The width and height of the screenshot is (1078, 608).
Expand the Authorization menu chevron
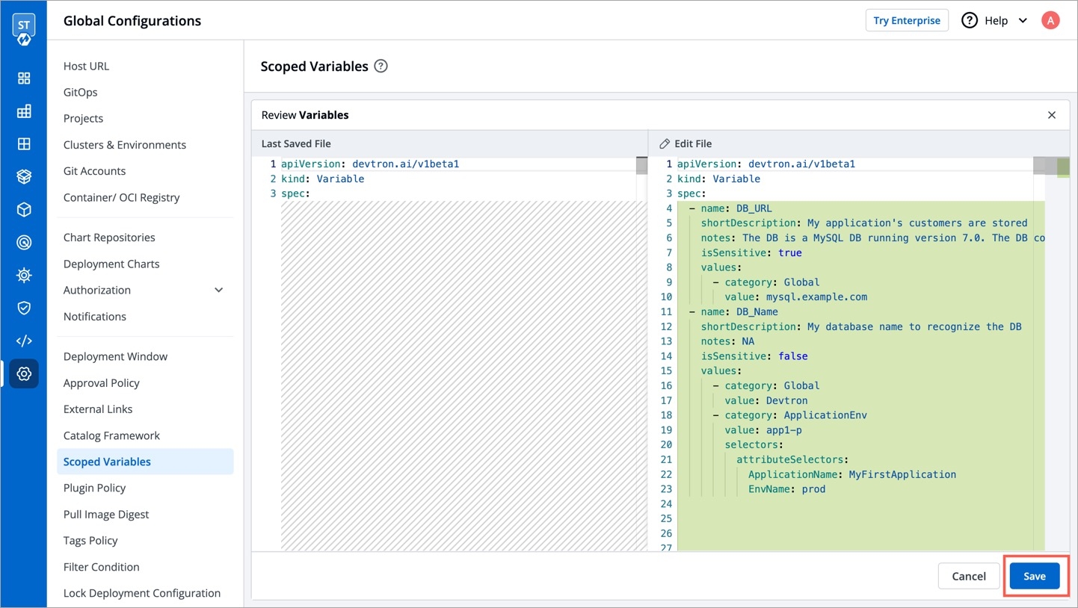pyautogui.click(x=218, y=290)
